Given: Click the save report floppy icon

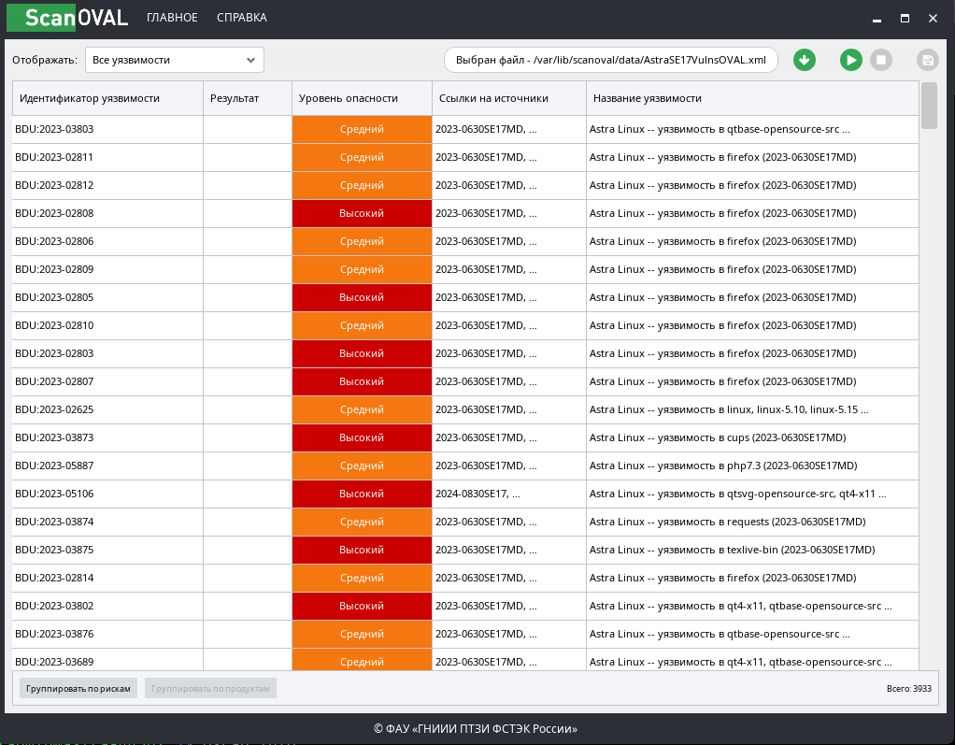Looking at the screenshot, I should point(927,60).
